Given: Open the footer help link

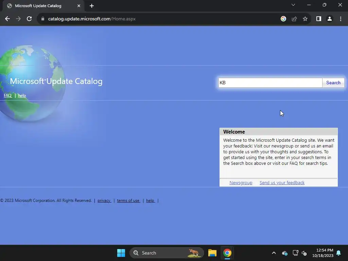Looking at the screenshot, I should 150,201.
